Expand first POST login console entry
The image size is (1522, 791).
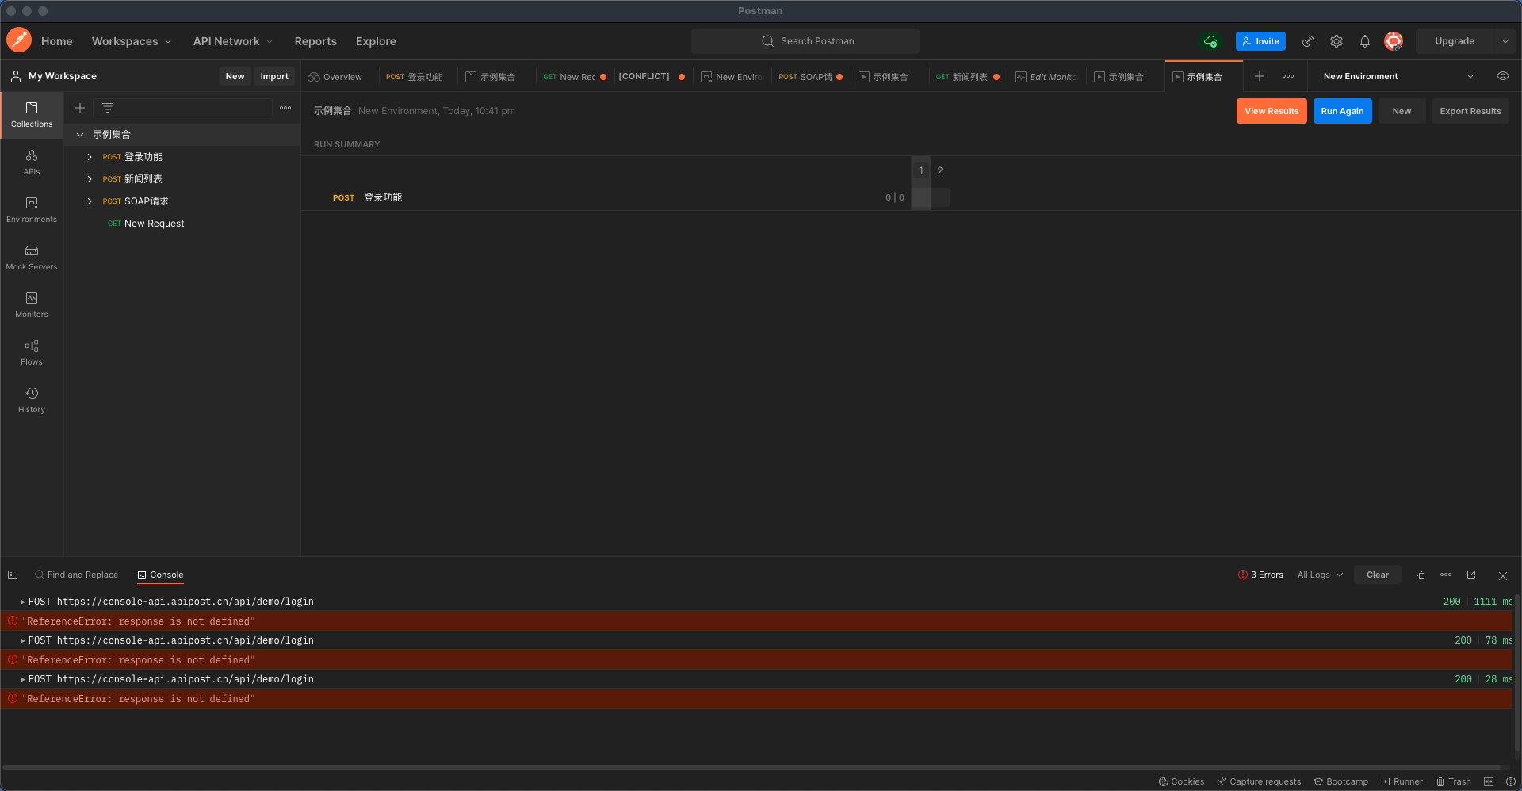[23, 602]
